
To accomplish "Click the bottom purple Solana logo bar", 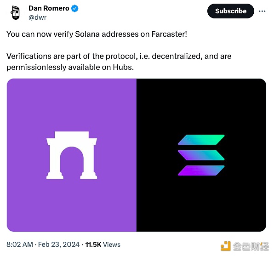I will click(201, 171).
